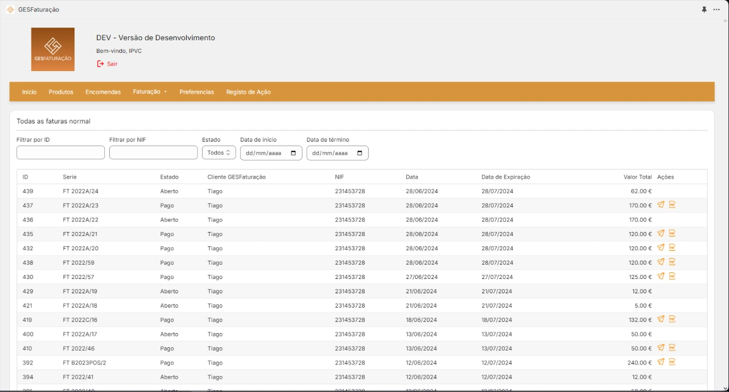The width and height of the screenshot is (729, 392).
Task: Click Sair to log out
Action: coord(108,63)
